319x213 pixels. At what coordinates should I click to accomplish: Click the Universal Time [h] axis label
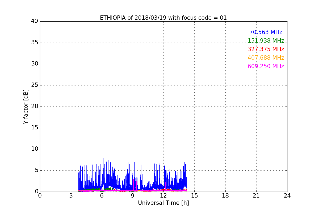(x=163, y=203)
